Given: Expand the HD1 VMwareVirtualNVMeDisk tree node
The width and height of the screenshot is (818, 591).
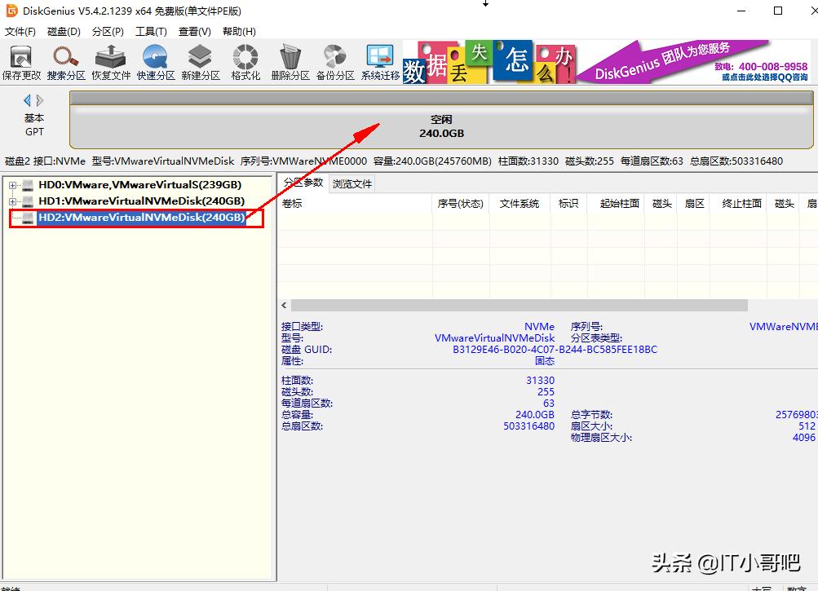Looking at the screenshot, I should tap(13, 201).
